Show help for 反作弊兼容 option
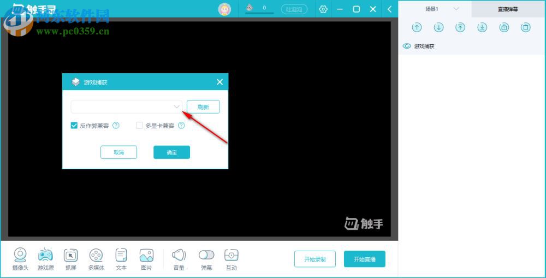The image size is (546, 278). pyautogui.click(x=116, y=126)
